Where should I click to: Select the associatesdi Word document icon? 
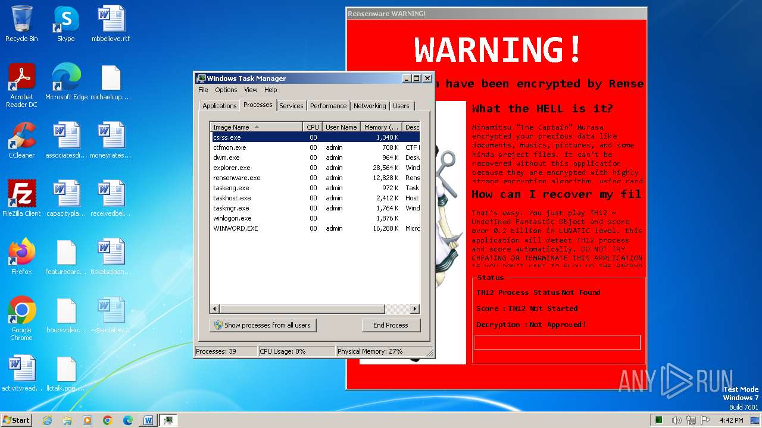click(65, 140)
